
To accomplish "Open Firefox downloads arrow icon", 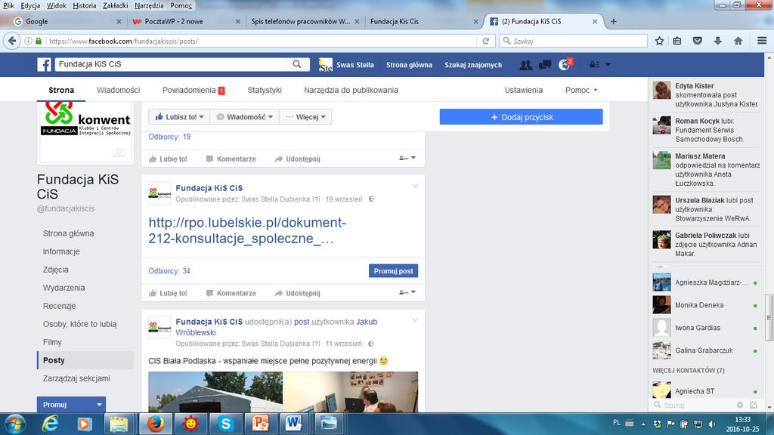I will point(718,41).
